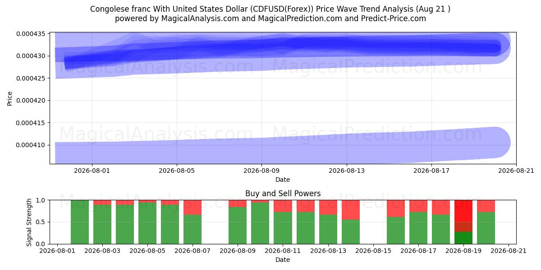Click the 2026-08-15 tick on the powers chart

(x=373, y=251)
